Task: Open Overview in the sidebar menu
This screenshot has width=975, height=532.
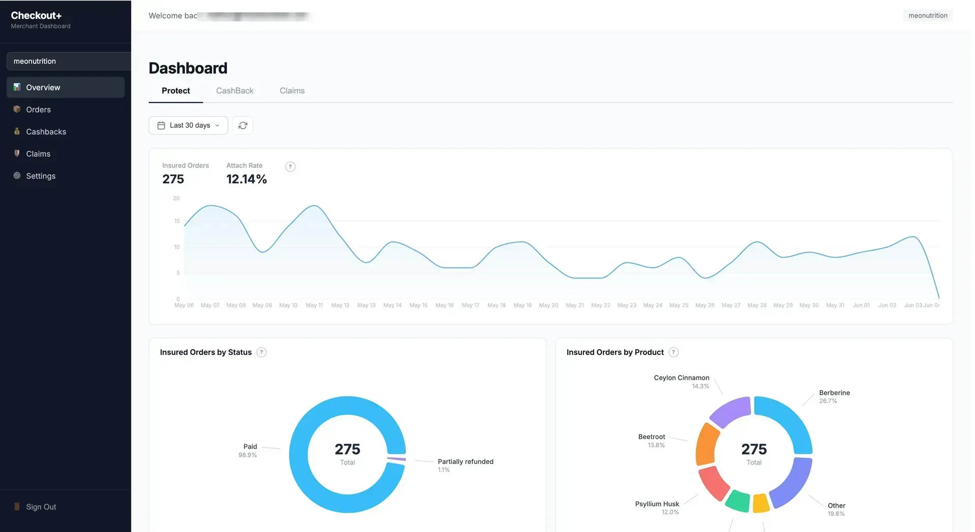Action: (x=66, y=87)
